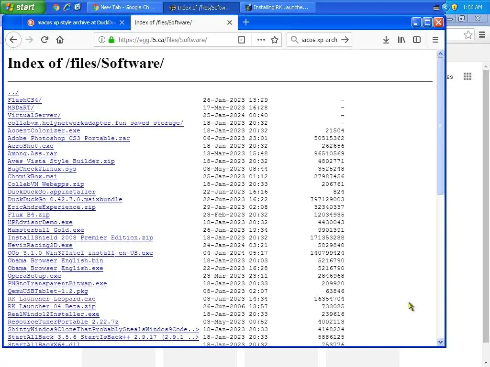Open FlashCS4/ folder link
The width and height of the screenshot is (490, 367).
(x=25, y=100)
